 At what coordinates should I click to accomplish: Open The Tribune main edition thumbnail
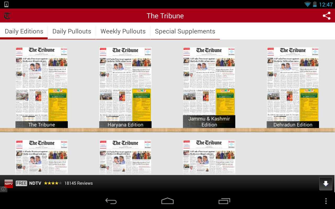click(42, 88)
